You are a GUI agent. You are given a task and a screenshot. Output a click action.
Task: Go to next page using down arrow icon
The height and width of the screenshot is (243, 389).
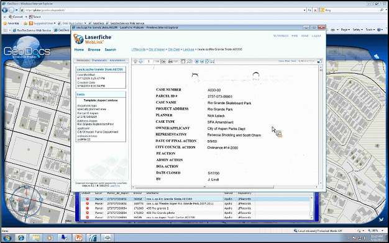point(140,61)
